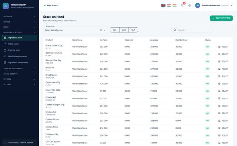Click the Expiring soon warning icon
The height and width of the screenshot is (146, 237).
[5, 50]
